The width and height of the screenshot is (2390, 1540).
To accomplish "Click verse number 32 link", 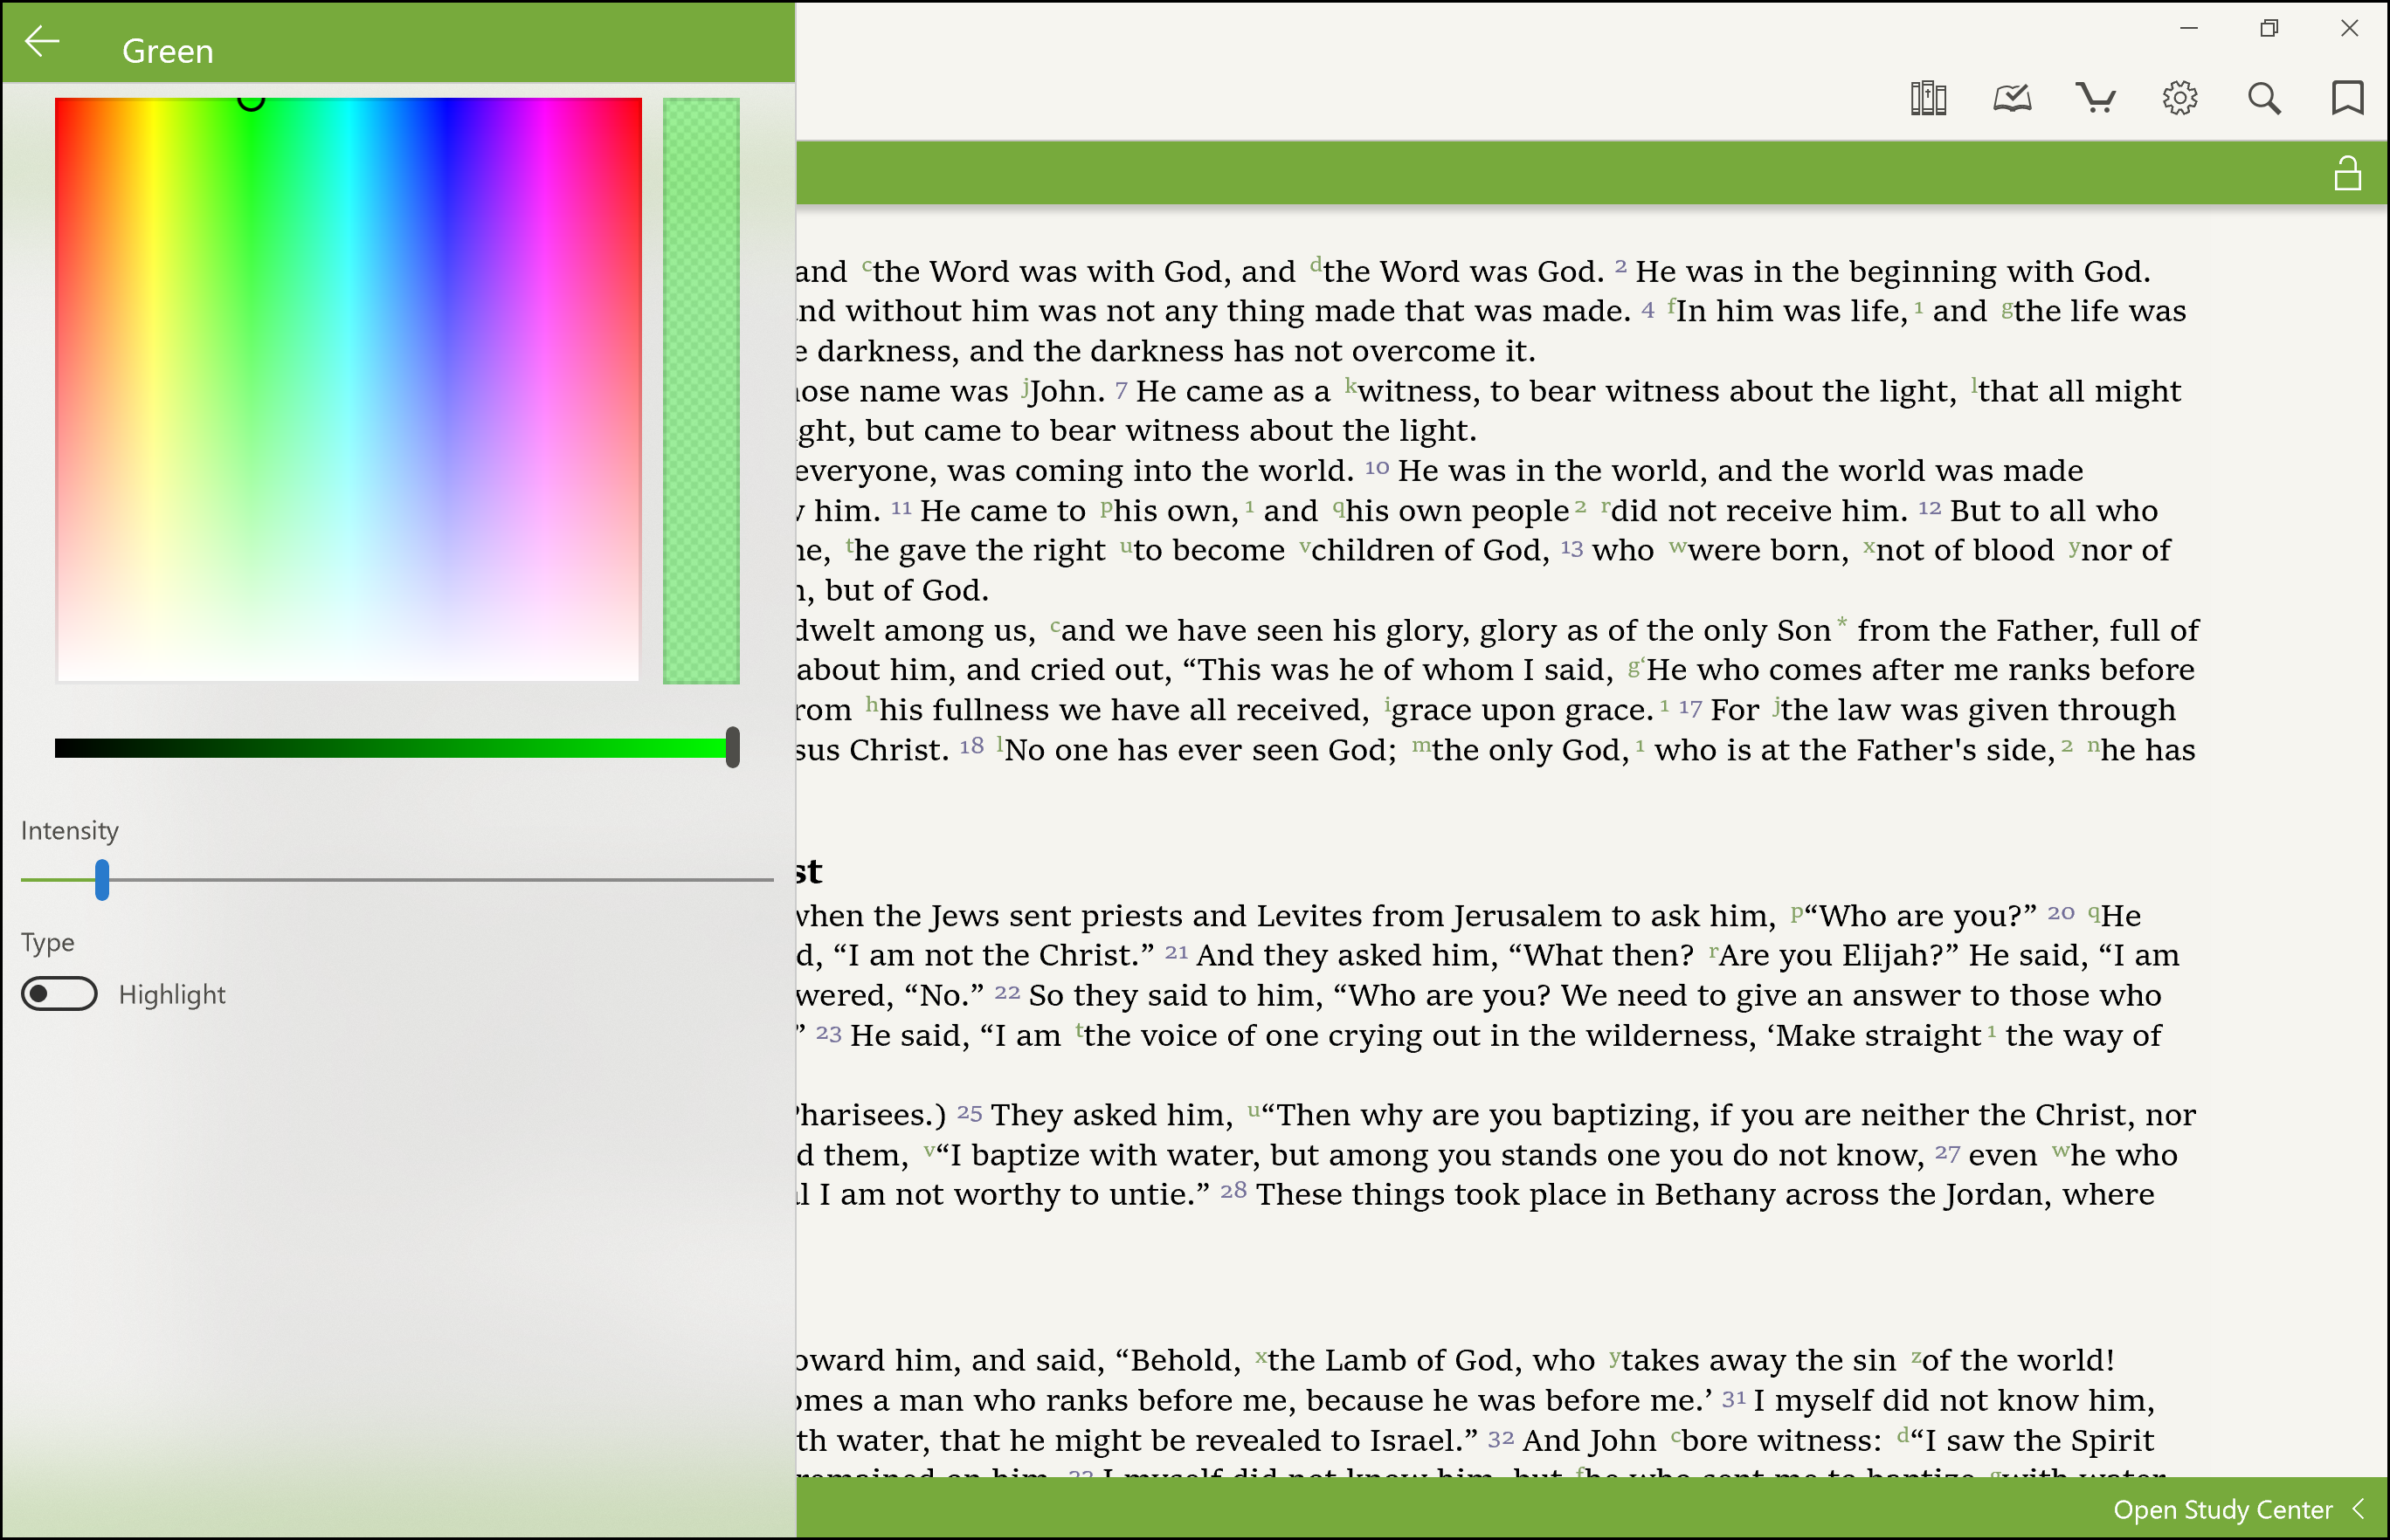I will 1500,1438.
